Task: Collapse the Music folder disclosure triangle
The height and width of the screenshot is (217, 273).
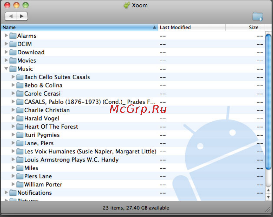Action: click(x=6, y=69)
